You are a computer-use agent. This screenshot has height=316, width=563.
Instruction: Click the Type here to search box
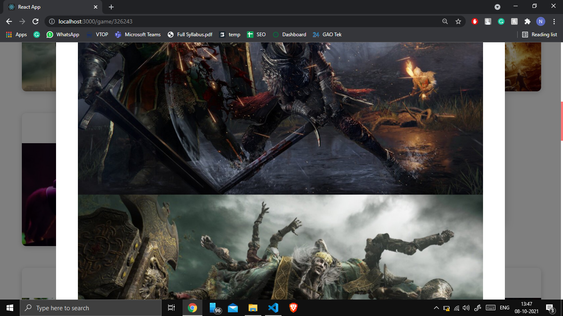(91, 308)
